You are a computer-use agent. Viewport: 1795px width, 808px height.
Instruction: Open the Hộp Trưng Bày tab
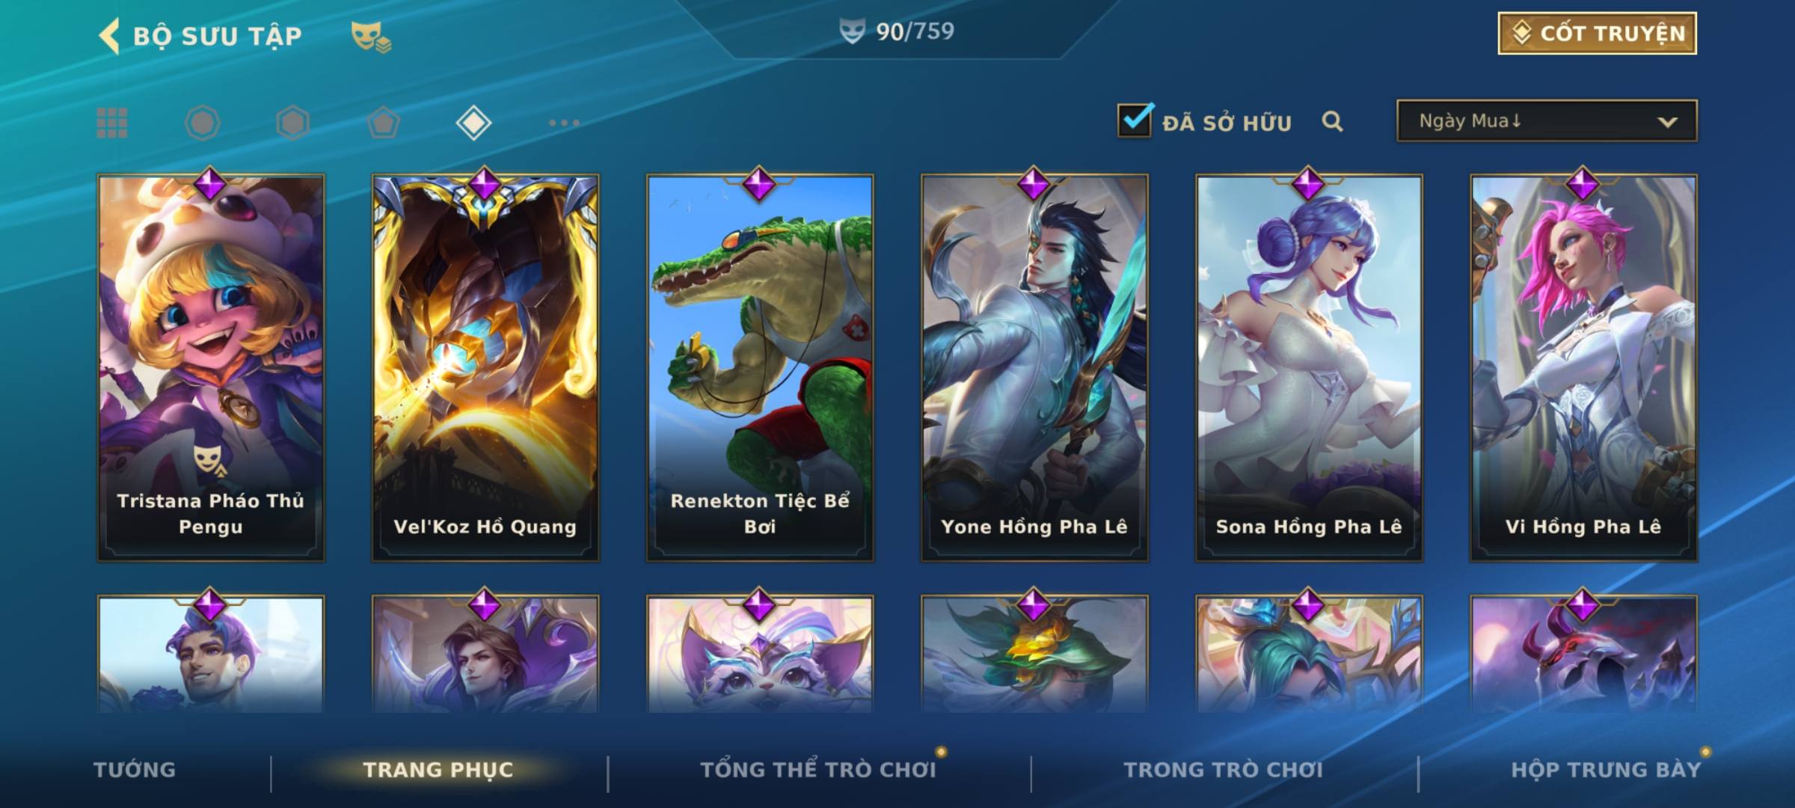[x=1606, y=770]
